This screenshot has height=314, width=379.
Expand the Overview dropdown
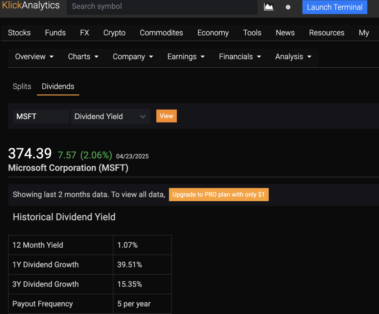[x=34, y=57]
